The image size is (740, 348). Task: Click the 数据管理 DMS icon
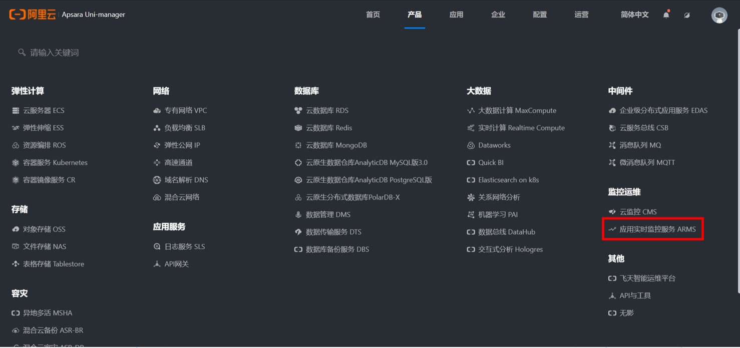298,214
